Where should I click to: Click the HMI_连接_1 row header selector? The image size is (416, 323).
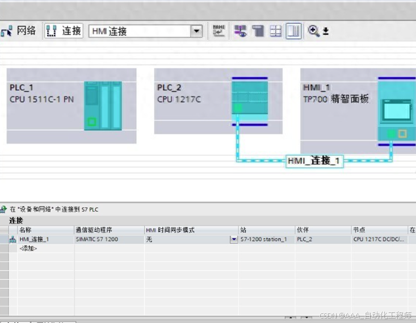(4, 239)
